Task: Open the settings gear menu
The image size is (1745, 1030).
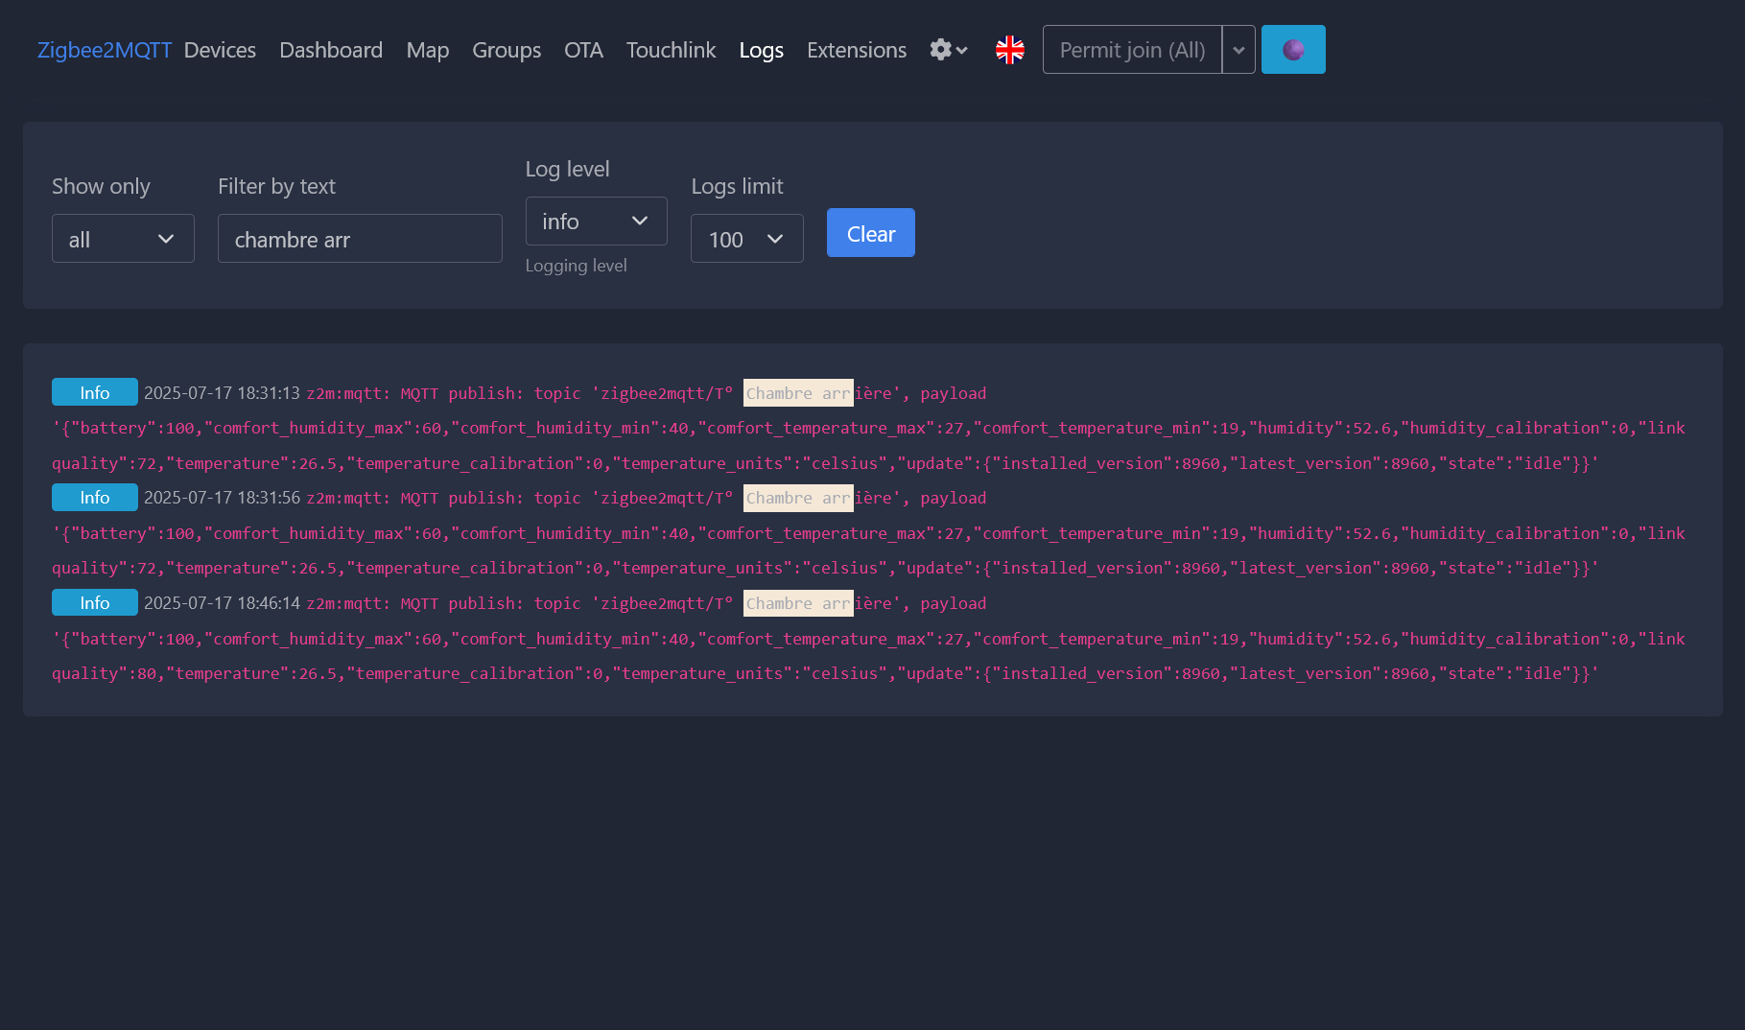Action: [x=948, y=50]
